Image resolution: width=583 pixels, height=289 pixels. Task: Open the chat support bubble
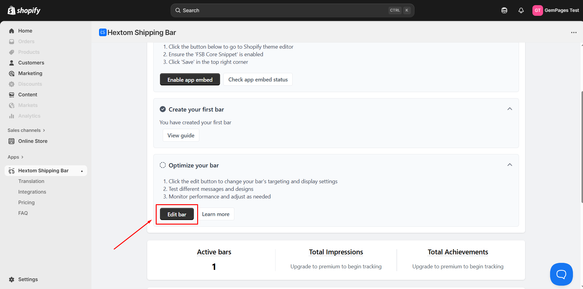(x=561, y=274)
